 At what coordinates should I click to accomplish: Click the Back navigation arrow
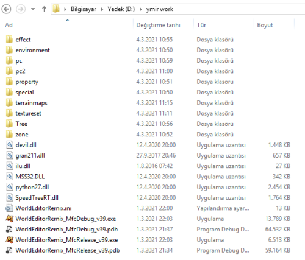pos(6,9)
